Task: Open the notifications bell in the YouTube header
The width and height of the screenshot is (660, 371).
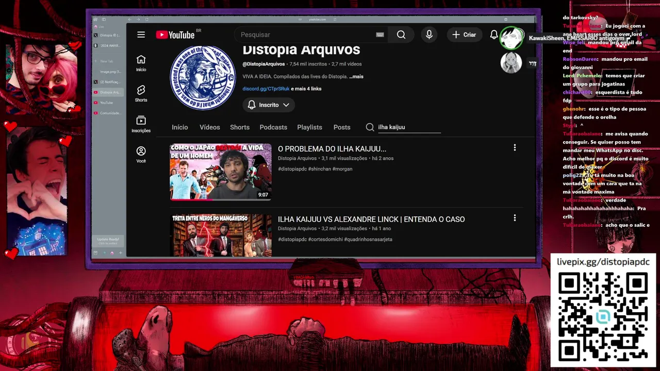Action: pyautogui.click(x=494, y=35)
